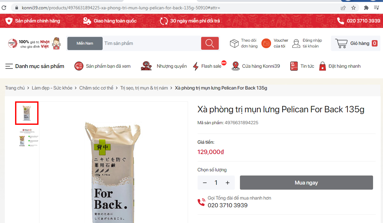Image resolution: width=383 pixels, height=223 pixels.
Task: Click the Mua ngay button
Action: tap(306, 183)
